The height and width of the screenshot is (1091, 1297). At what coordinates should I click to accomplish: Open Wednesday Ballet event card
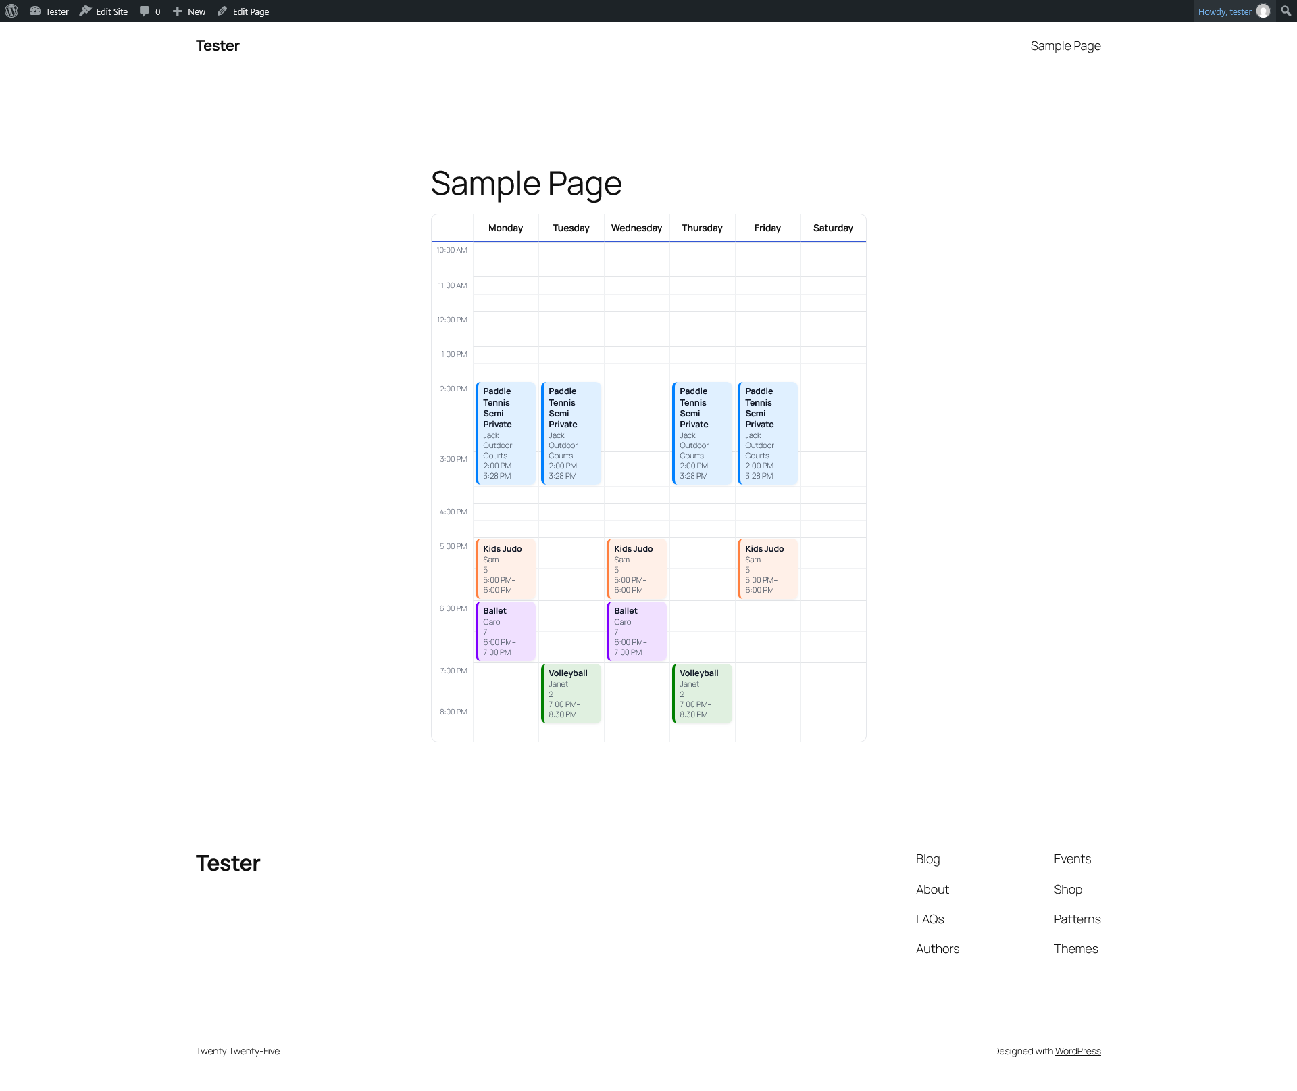point(636,631)
